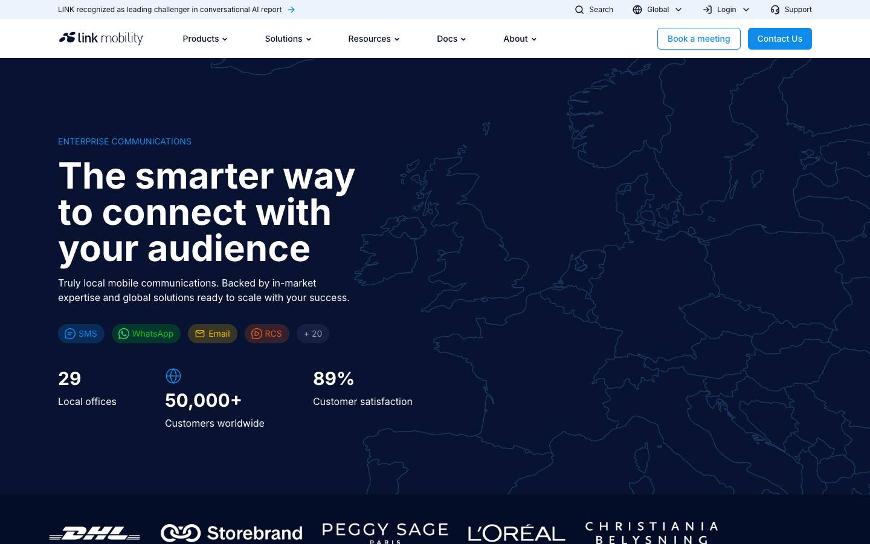870x544 pixels.
Task: Expand the About menu chevron
Action: click(534, 39)
